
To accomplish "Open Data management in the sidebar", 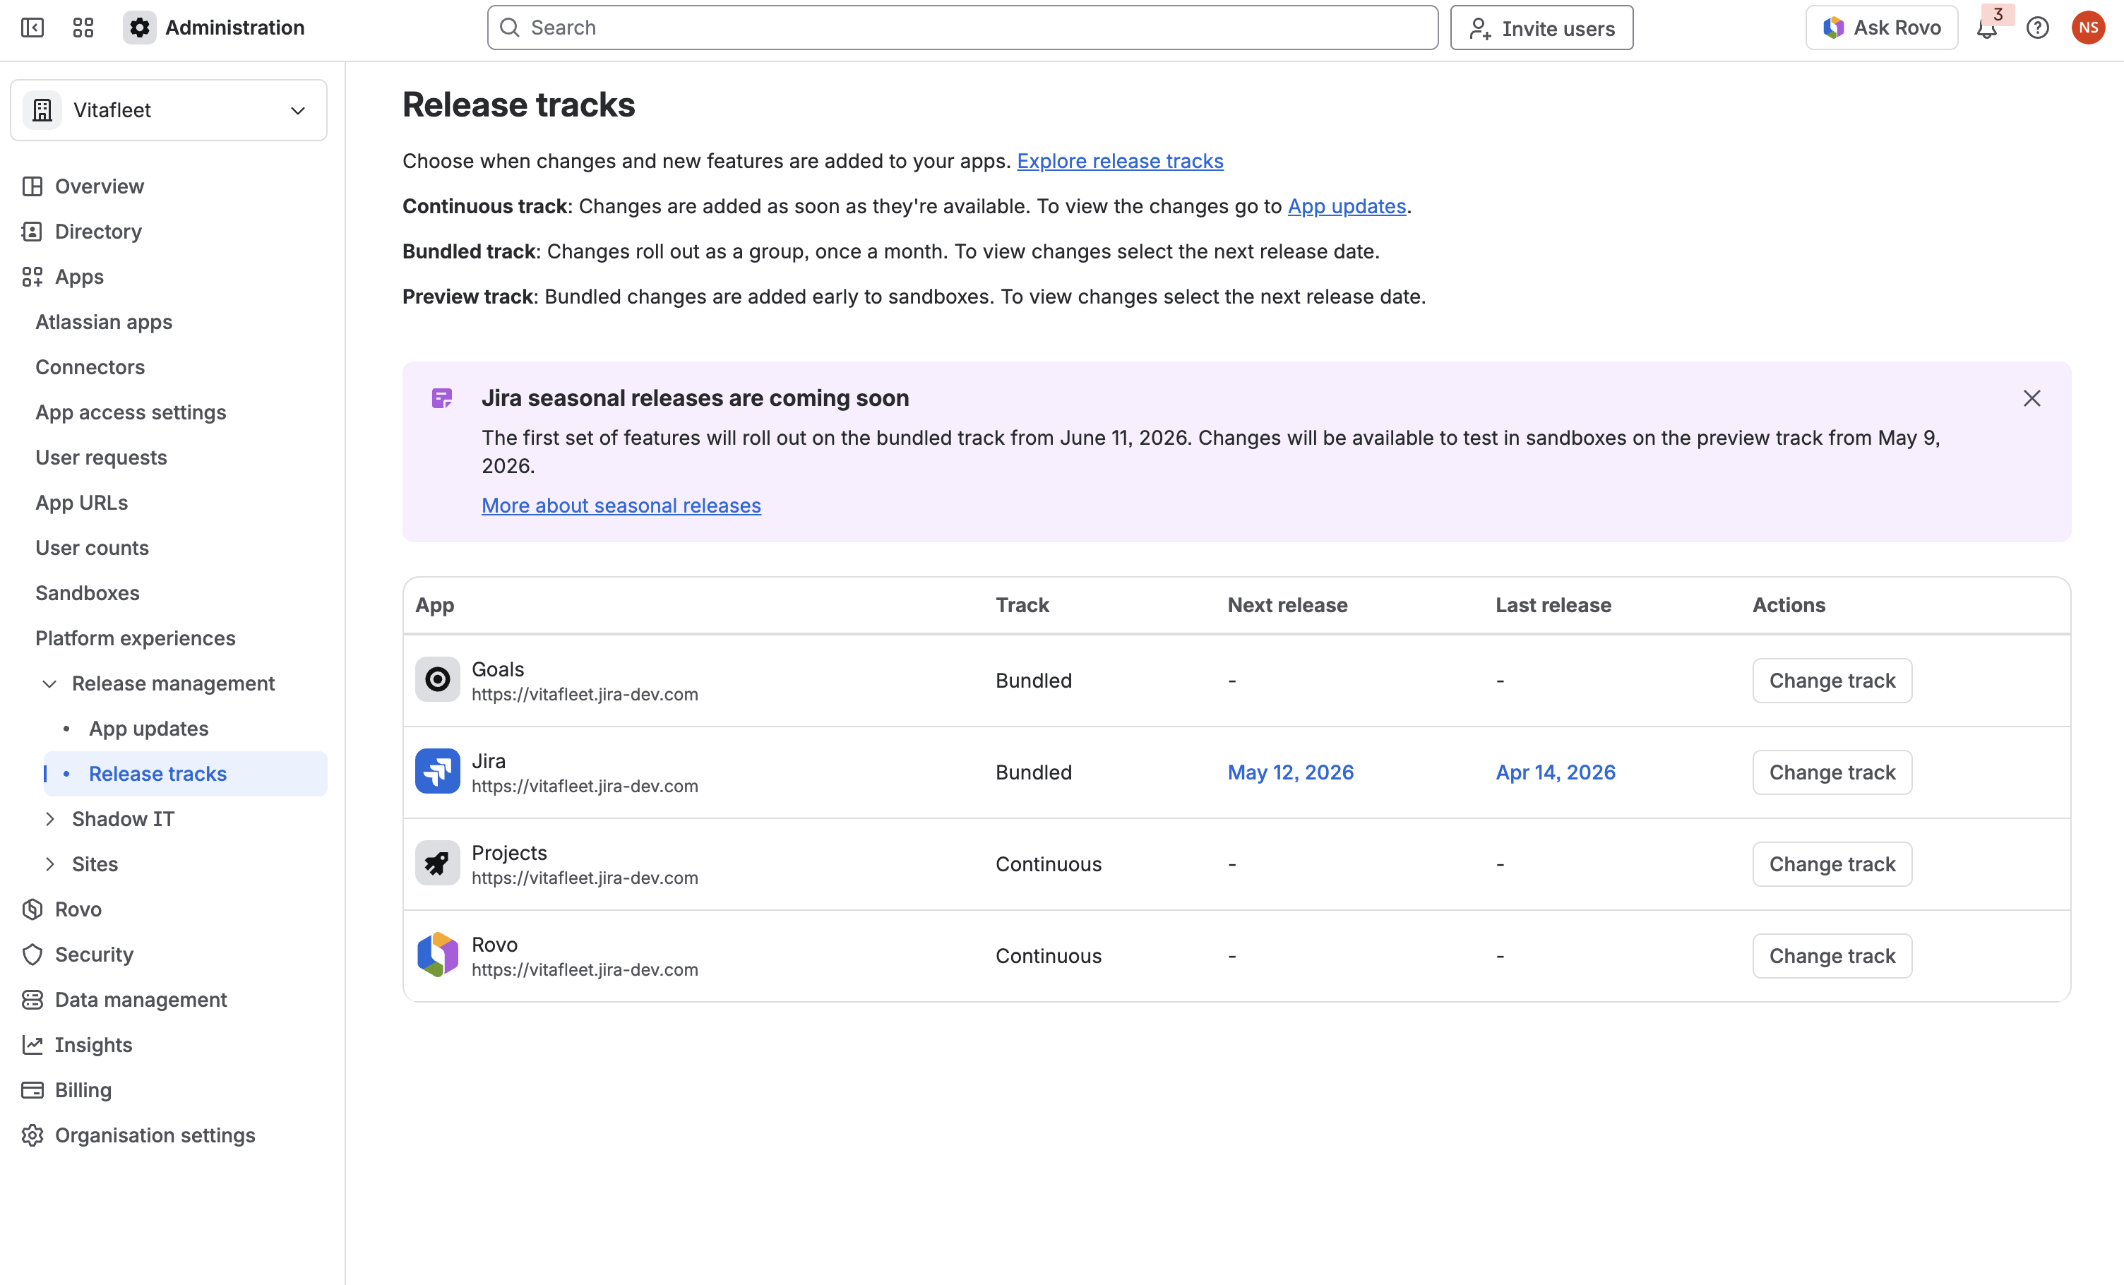I will tap(169, 1000).
